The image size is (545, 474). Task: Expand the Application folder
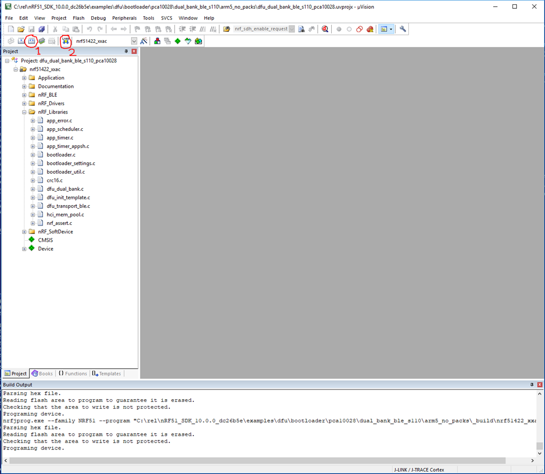[x=24, y=78]
